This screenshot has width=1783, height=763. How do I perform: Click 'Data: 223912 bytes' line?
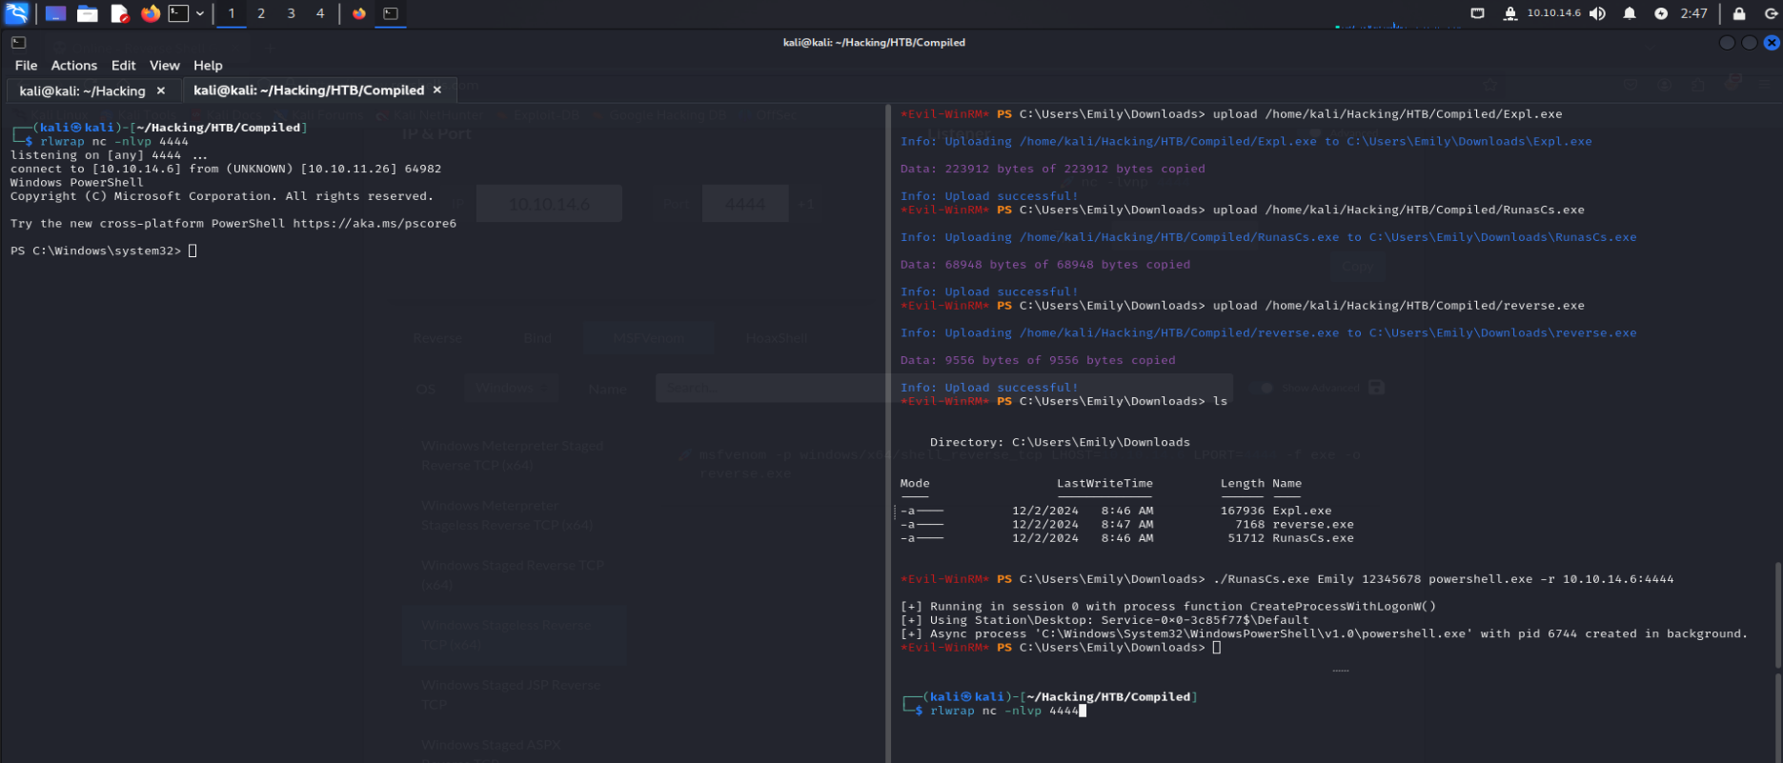[x=1053, y=169]
